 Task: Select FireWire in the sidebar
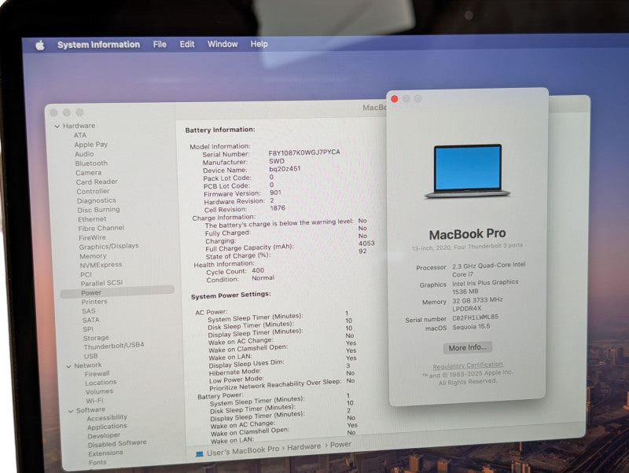coord(92,238)
